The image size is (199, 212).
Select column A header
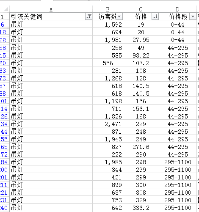click(x=51, y=9)
